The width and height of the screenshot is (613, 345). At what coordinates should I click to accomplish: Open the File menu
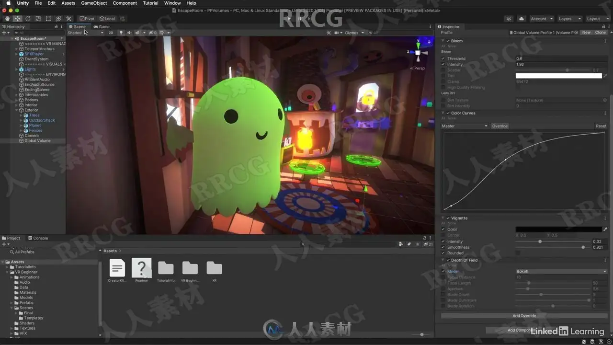click(x=38, y=3)
